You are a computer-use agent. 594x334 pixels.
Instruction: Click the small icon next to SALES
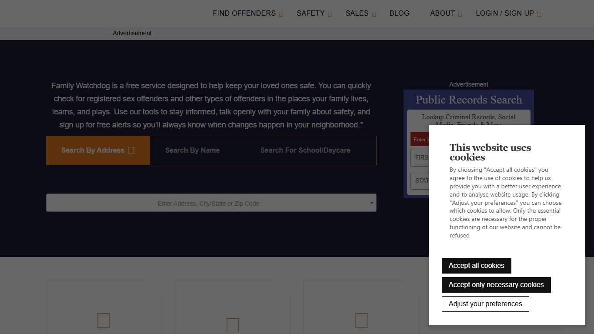click(374, 13)
